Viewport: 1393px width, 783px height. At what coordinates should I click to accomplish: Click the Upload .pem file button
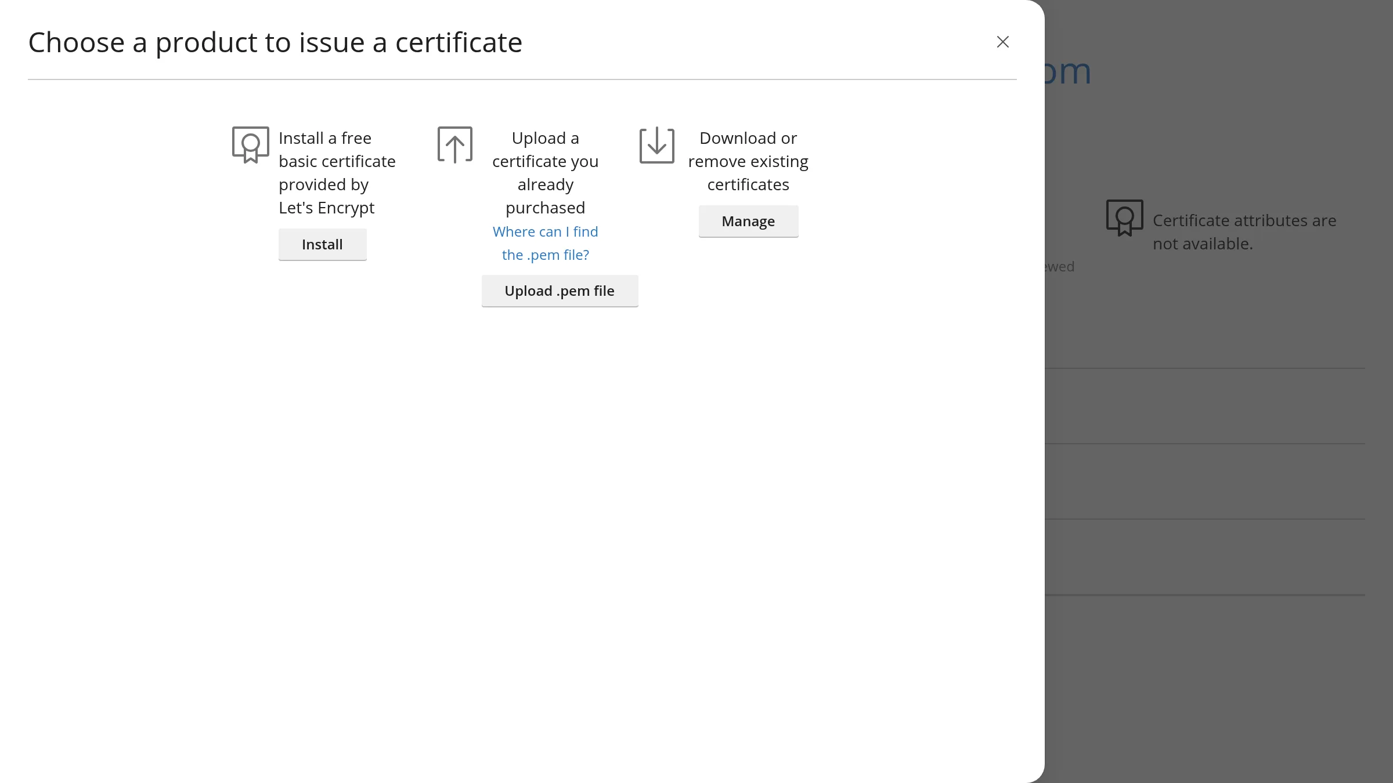(x=560, y=291)
